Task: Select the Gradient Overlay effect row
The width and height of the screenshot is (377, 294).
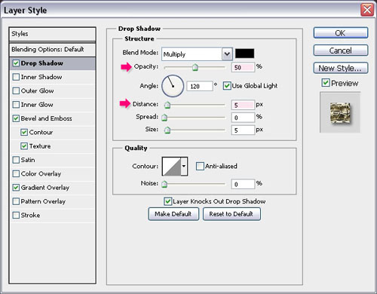Action: point(53,188)
